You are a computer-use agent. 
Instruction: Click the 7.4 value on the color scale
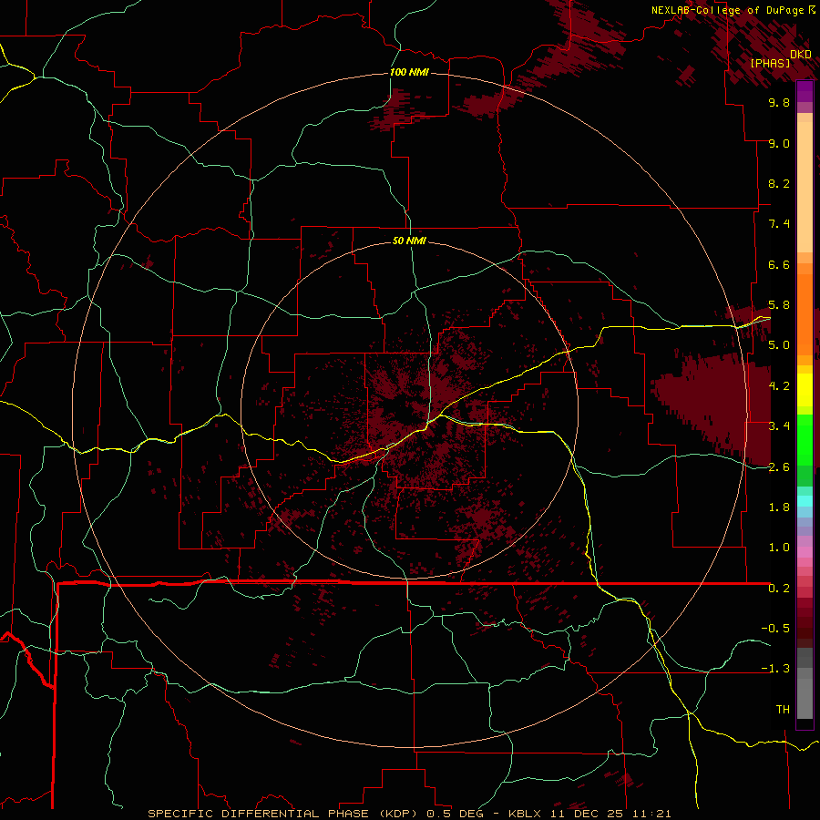click(x=779, y=224)
